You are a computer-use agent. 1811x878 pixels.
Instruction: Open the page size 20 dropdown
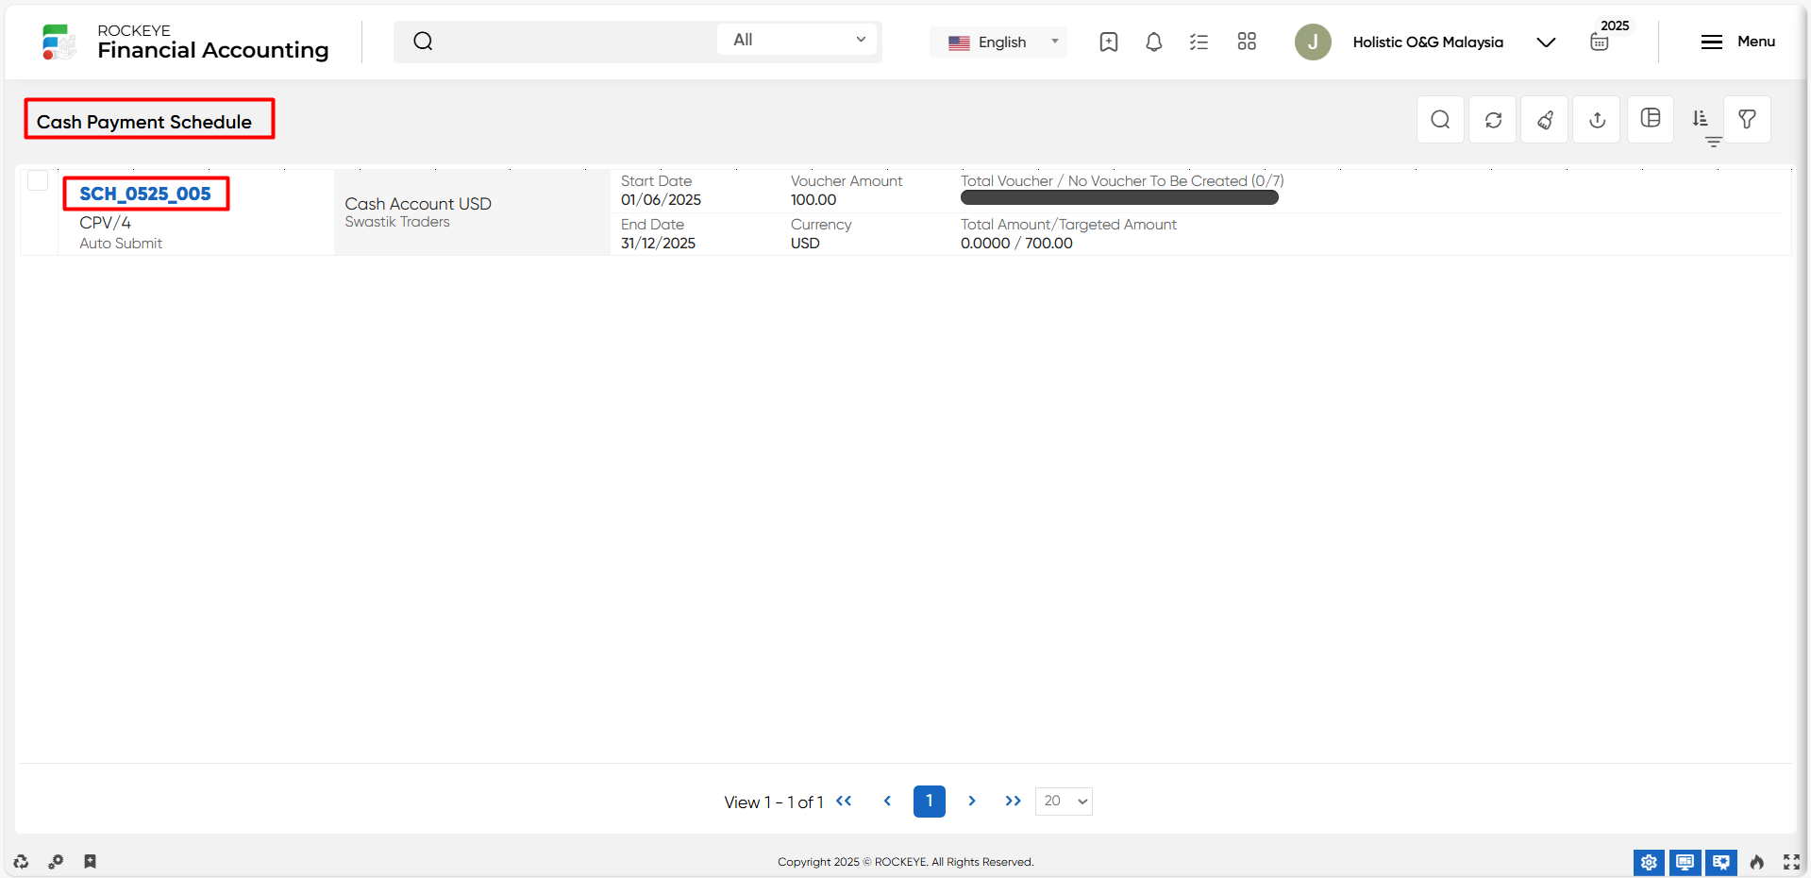[x=1064, y=802]
